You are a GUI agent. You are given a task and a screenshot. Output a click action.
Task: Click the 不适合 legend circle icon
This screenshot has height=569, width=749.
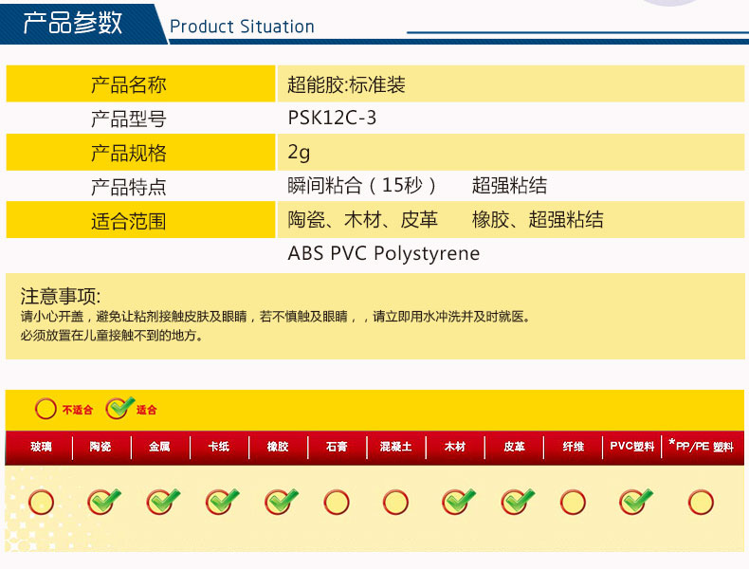point(46,409)
